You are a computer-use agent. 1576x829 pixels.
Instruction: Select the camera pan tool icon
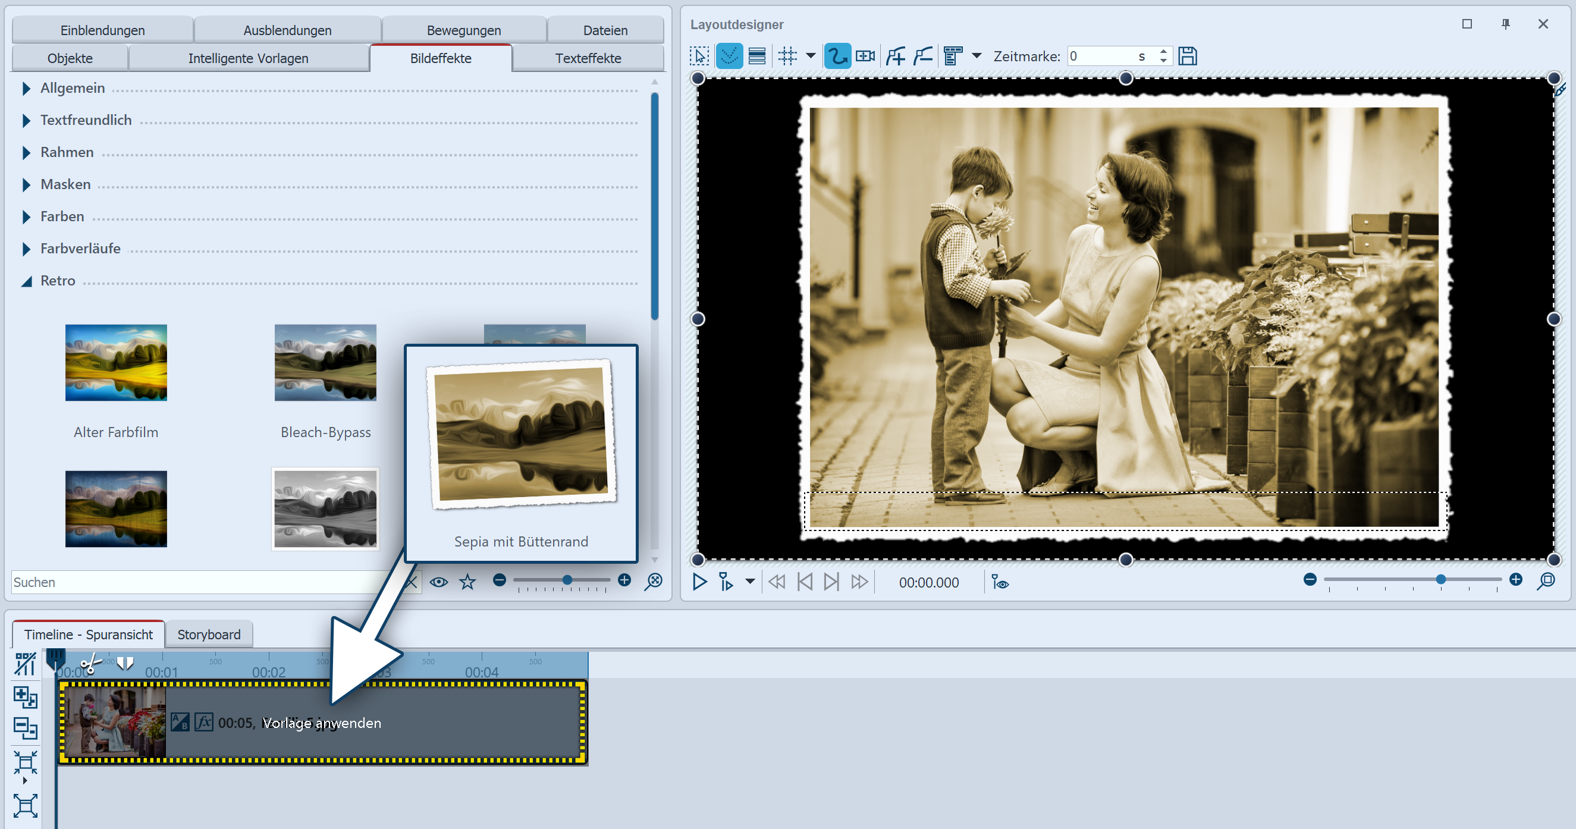(865, 56)
